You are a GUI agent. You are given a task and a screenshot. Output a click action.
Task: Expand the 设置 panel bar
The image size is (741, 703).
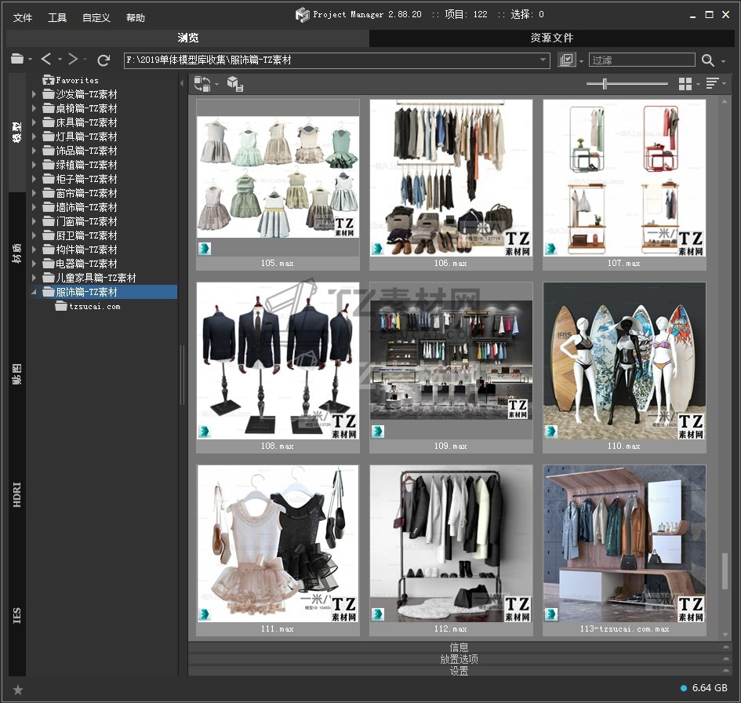pyautogui.click(x=459, y=671)
